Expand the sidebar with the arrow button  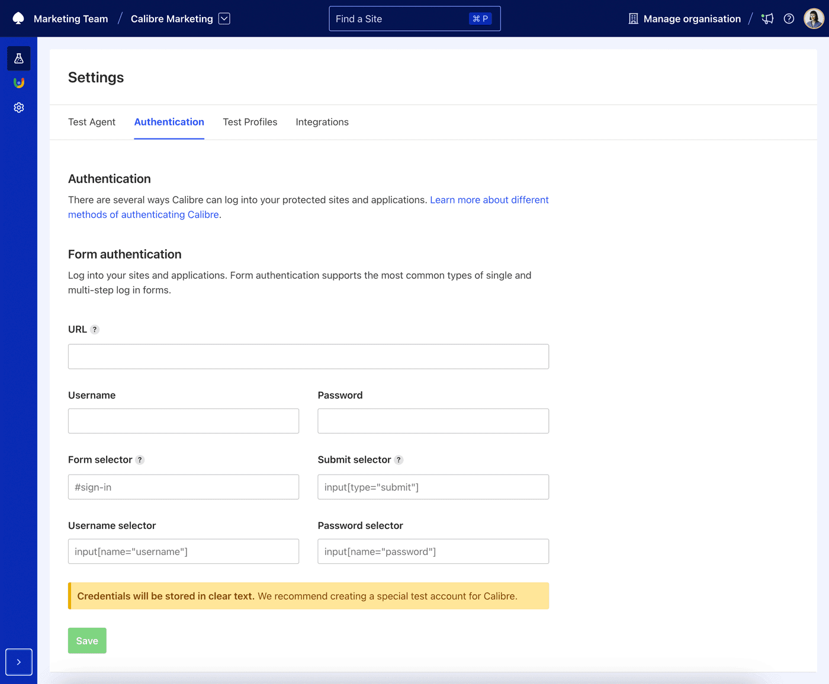pos(18,662)
